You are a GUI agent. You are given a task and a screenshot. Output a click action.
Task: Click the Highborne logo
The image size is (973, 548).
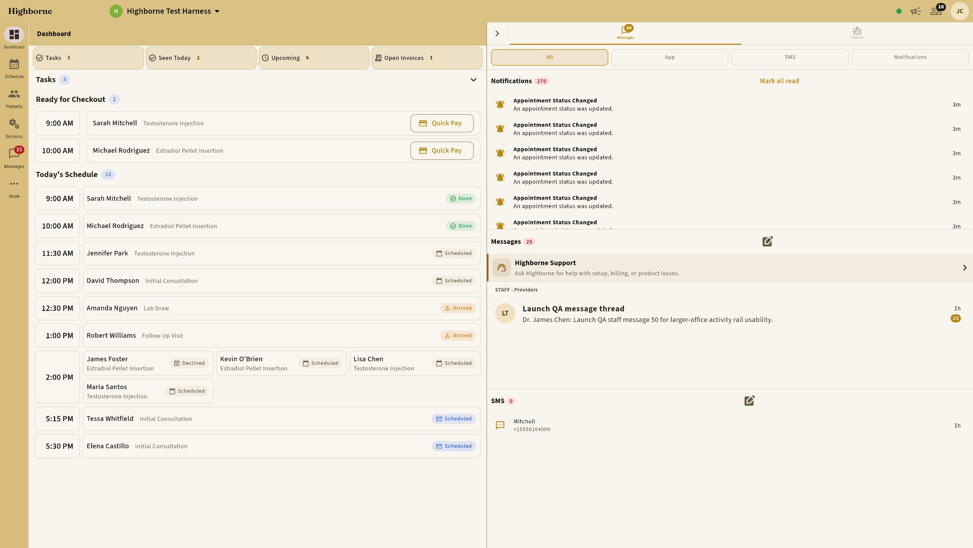(x=30, y=11)
